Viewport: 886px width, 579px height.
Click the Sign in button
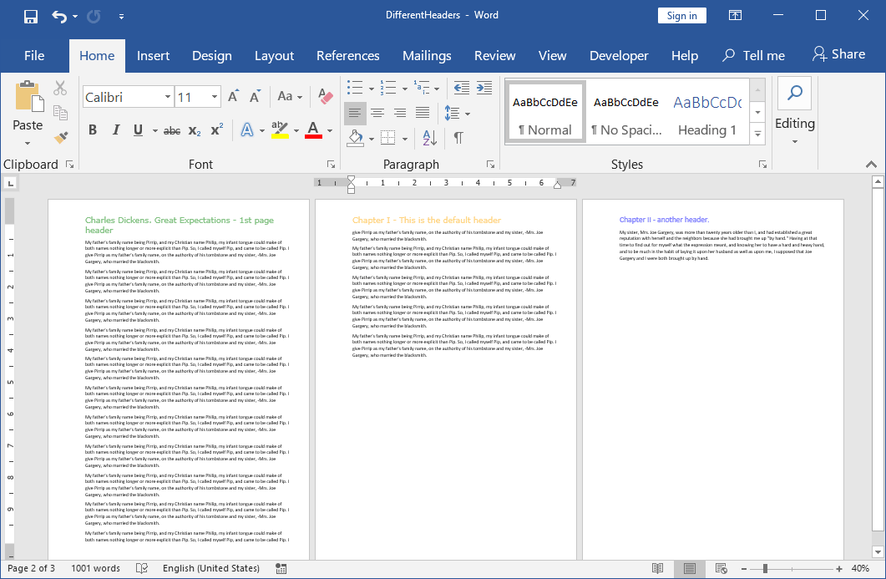(x=681, y=15)
